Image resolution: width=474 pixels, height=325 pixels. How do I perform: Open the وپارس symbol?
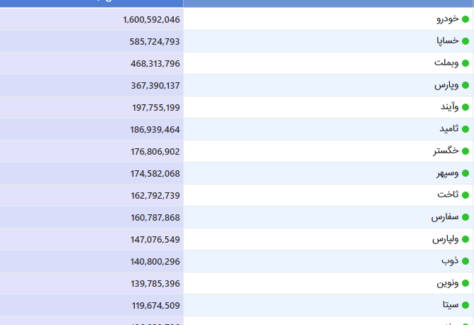pos(446,86)
